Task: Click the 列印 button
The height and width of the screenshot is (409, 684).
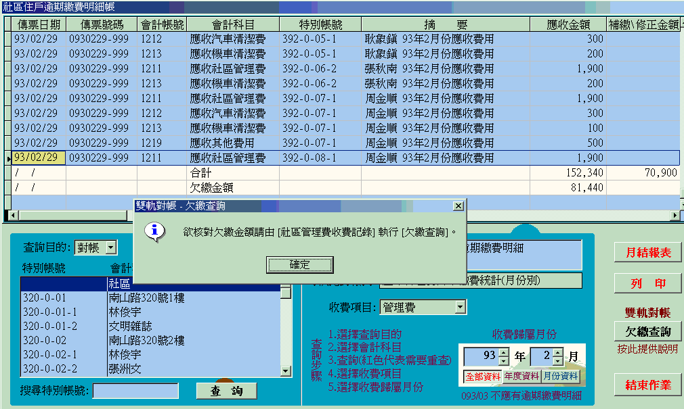Action: tap(648, 283)
